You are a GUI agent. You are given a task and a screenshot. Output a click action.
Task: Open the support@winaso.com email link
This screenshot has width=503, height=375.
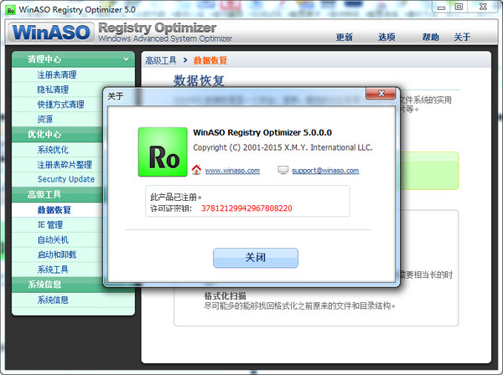tap(325, 171)
